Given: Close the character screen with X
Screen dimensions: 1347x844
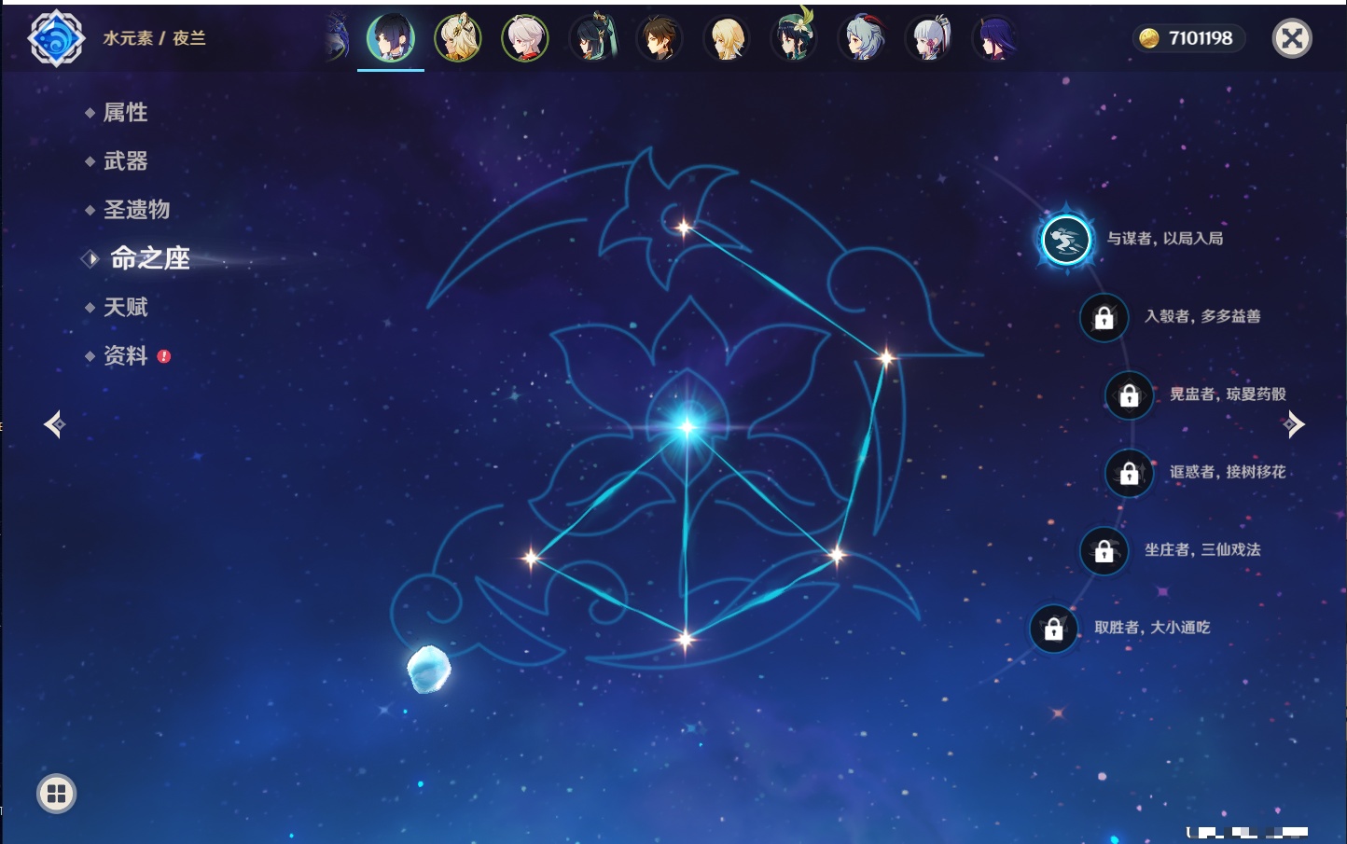Looking at the screenshot, I should (x=1292, y=38).
